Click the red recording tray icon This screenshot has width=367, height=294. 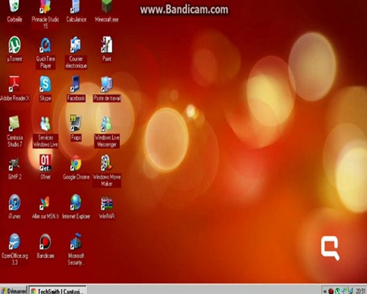coord(331,291)
